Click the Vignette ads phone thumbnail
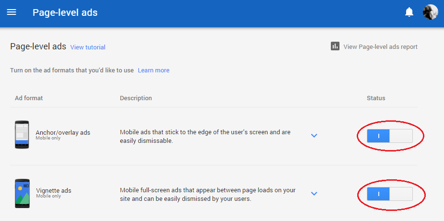Viewport: 444px width, 221px height. tap(22, 194)
